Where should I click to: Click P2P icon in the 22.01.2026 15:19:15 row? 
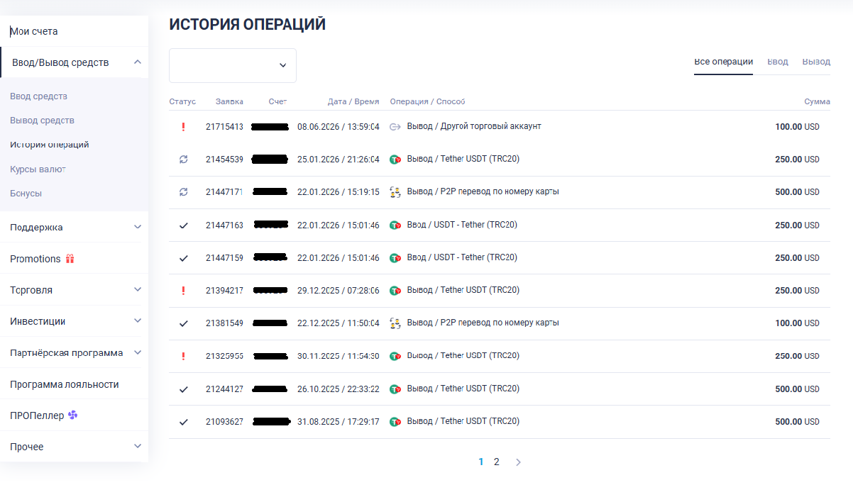click(x=395, y=192)
